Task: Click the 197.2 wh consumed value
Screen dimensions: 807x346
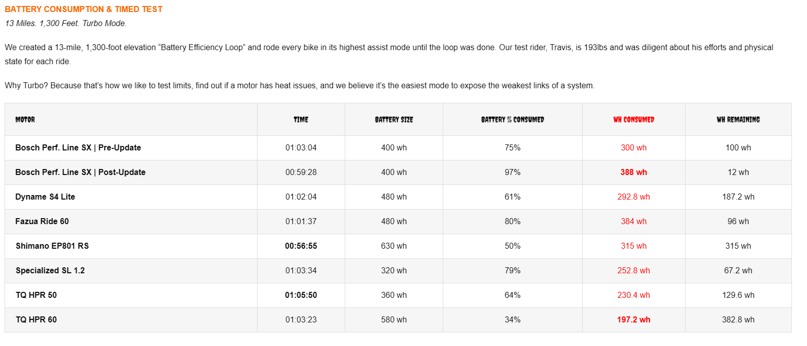Action: pos(634,319)
